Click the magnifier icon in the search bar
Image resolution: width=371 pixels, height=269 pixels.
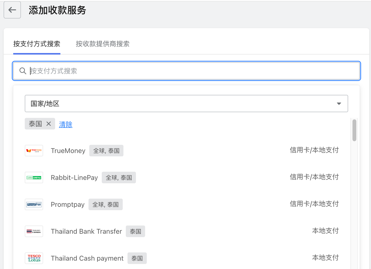point(23,71)
